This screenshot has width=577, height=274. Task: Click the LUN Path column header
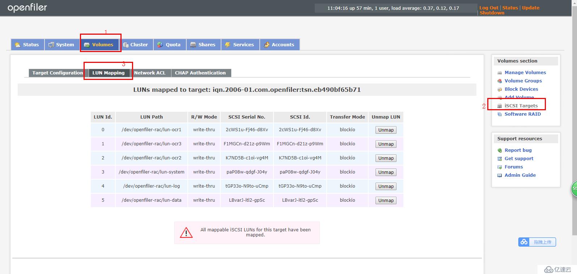(152, 117)
